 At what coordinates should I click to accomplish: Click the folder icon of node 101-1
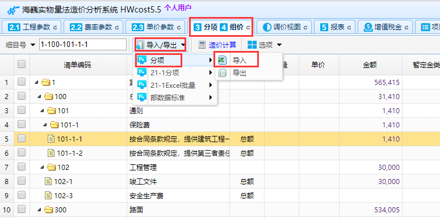point(54,125)
